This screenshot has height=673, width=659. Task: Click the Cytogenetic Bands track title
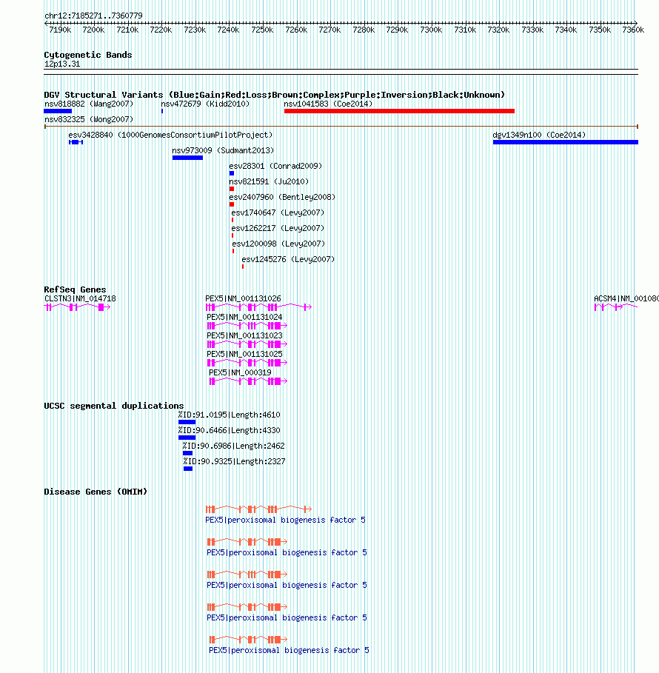pyautogui.click(x=88, y=55)
